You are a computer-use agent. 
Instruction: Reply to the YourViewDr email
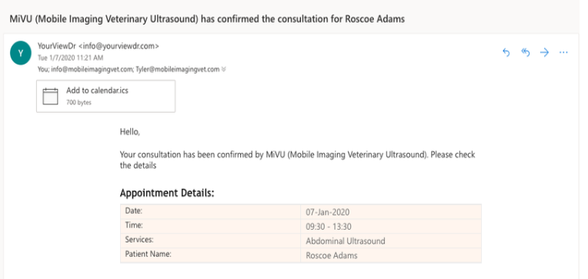pos(506,52)
